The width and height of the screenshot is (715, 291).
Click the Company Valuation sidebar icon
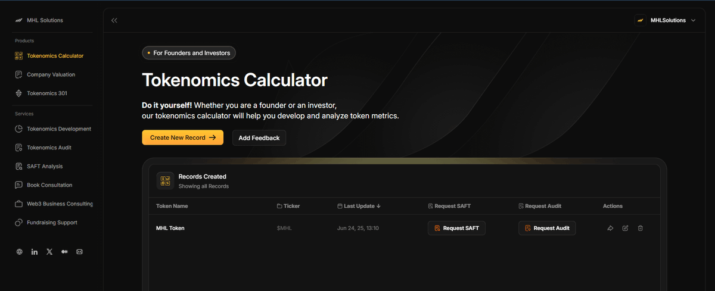pyautogui.click(x=19, y=74)
